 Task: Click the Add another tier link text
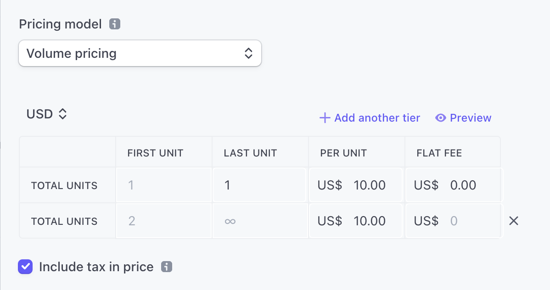tap(377, 118)
